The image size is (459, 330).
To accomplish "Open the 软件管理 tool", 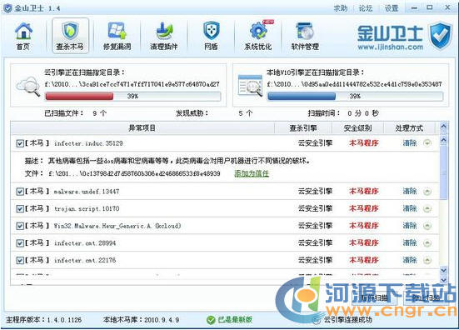I will [x=305, y=36].
